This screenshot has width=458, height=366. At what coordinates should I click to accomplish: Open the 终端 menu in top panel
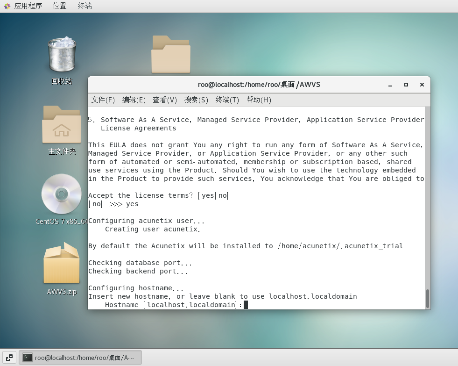click(85, 6)
